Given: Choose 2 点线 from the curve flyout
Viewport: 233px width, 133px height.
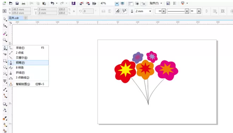Looking at the screenshot, I should click(x=28, y=53).
